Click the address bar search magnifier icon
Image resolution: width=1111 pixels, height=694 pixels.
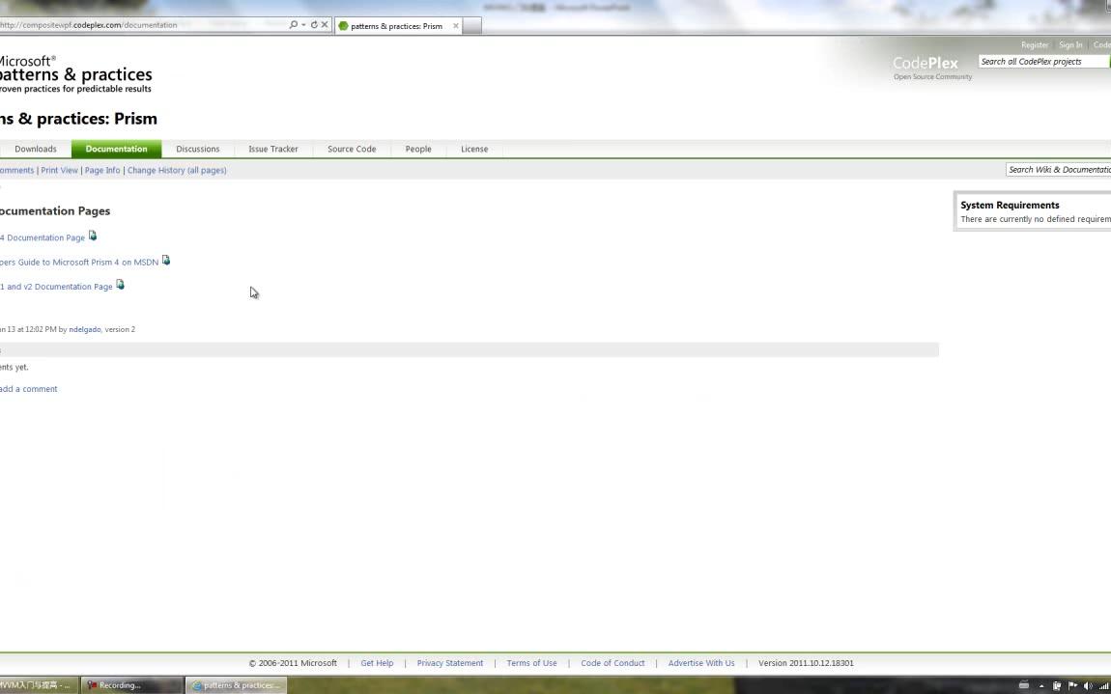(294, 25)
